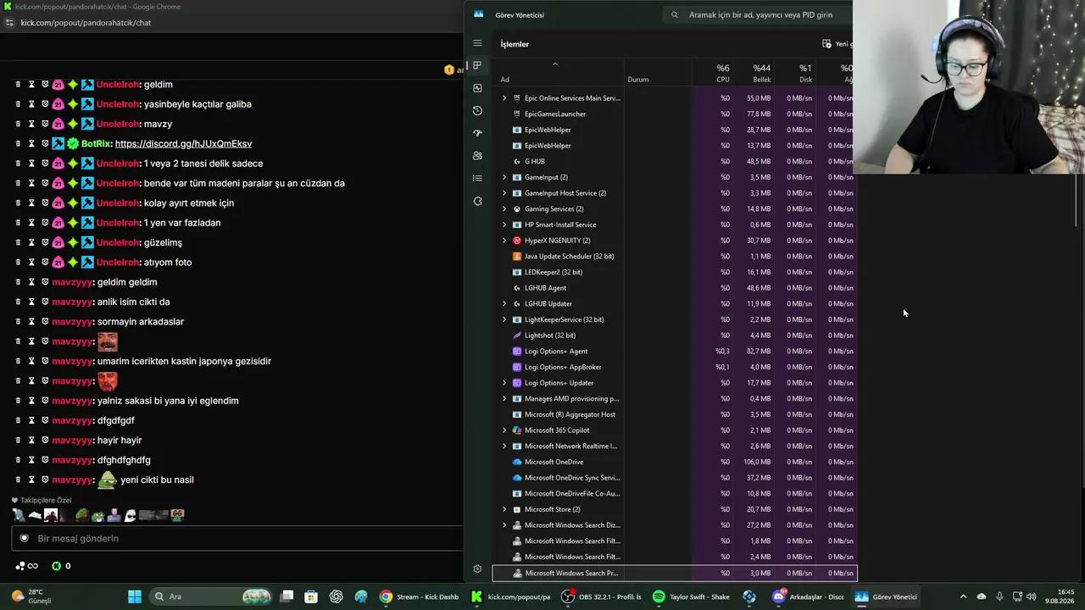Click the G HUB process icon
The image size is (1085, 610).
click(x=517, y=161)
